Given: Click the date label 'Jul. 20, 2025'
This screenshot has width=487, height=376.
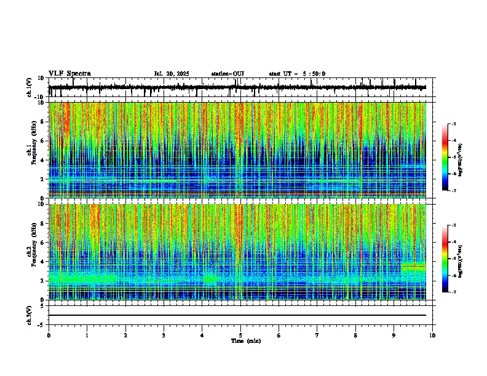Looking at the screenshot, I should click(172, 74).
